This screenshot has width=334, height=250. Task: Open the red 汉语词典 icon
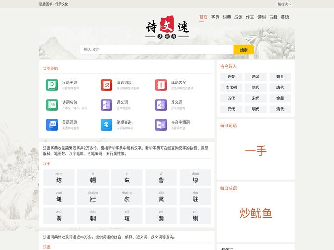pyautogui.click(x=106, y=85)
